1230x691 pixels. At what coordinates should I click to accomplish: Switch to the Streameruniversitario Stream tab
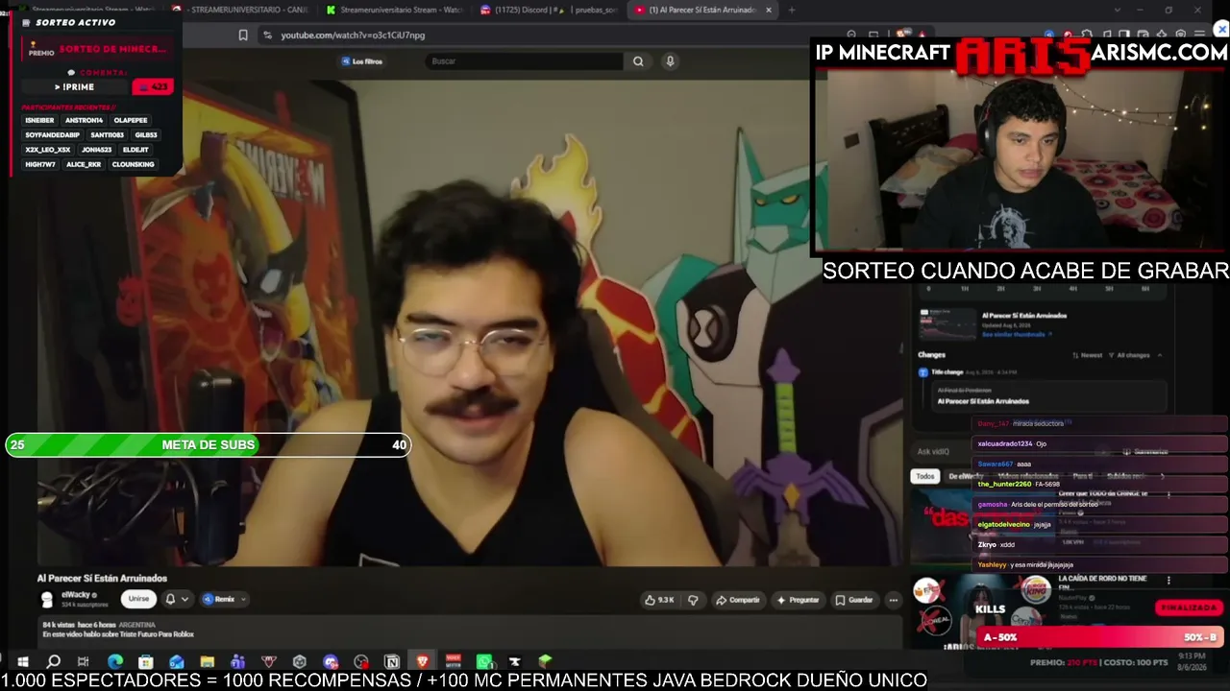click(396, 11)
